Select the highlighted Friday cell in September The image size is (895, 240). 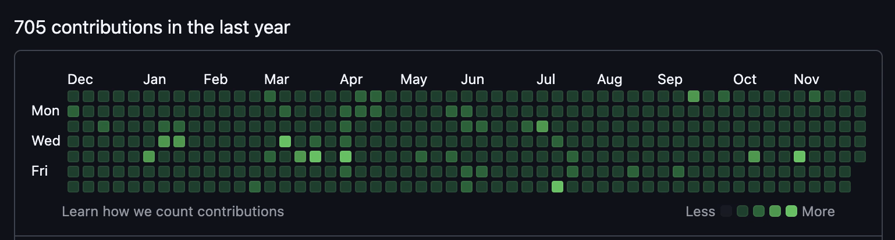pos(679,171)
